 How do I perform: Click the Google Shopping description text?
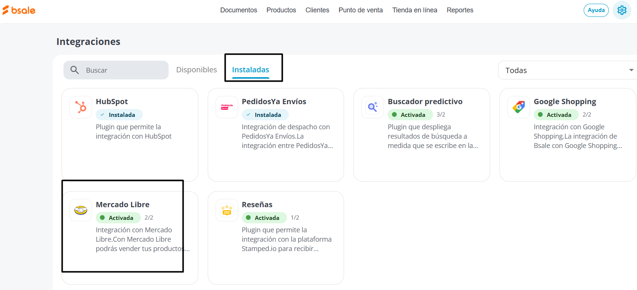pos(578,136)
